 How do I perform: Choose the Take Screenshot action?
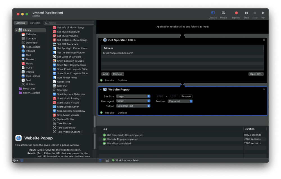pyautogui.click(x=67, y=127)
